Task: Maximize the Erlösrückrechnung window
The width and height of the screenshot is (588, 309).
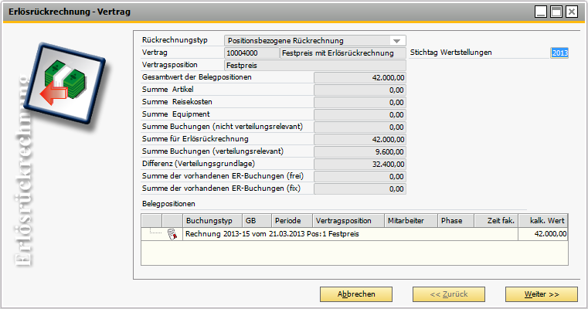Action: coord(556,12)
